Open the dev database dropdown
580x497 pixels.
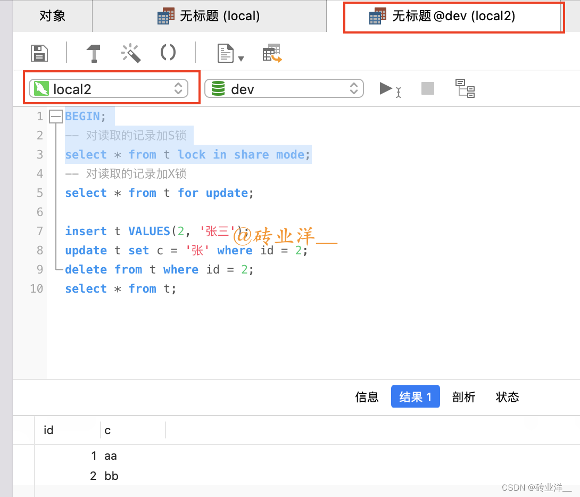coord(284,89)
